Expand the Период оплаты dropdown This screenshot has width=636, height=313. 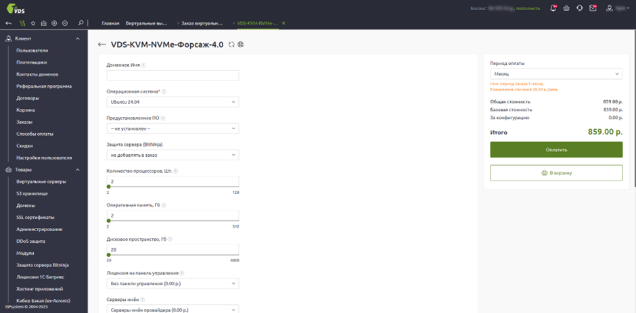pos(555,74)
